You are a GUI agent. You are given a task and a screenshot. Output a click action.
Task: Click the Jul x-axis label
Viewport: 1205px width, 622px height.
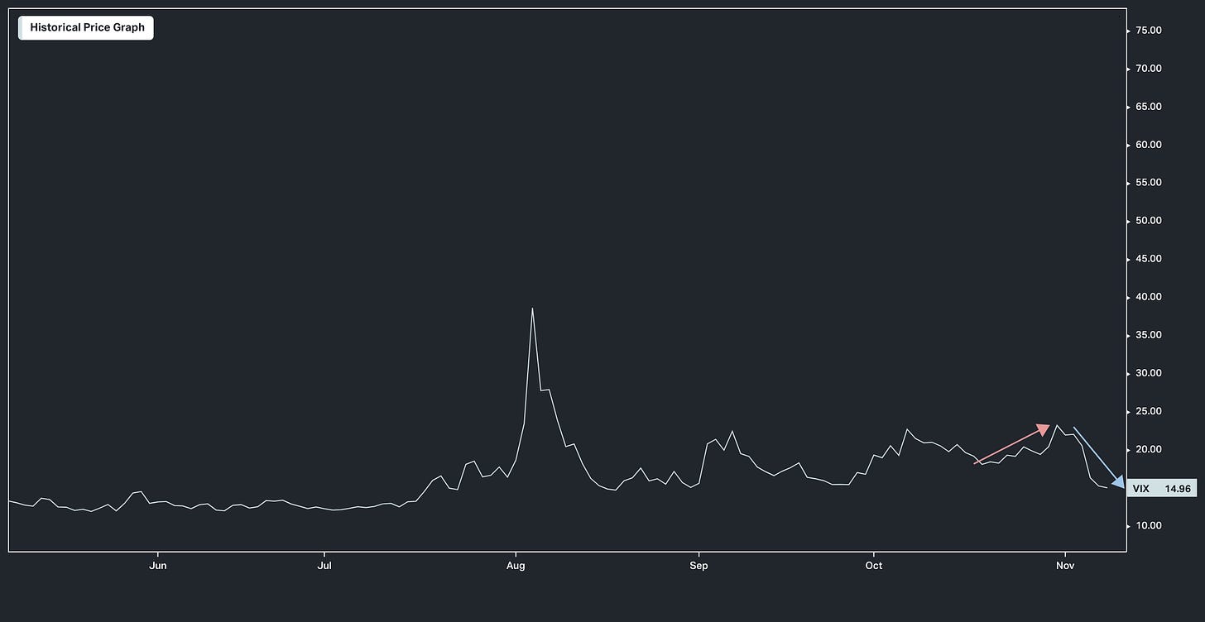tap(324, 566)
